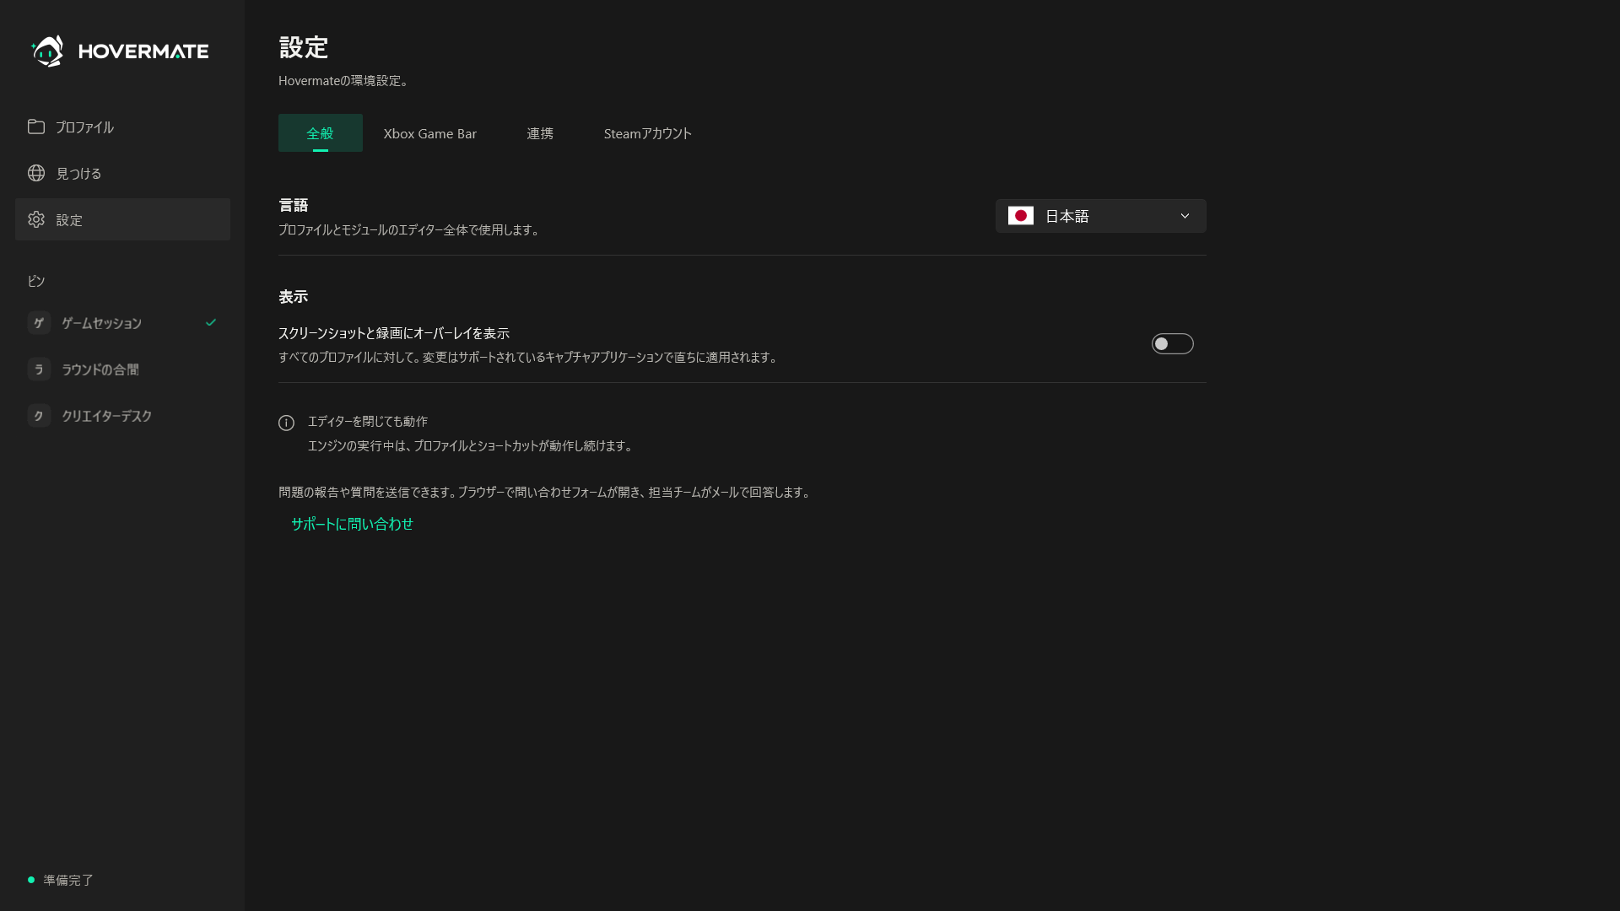The image size is (1620, 911).
Task: Click the green checkmark beside ゲームセッション
Action: 211,322
